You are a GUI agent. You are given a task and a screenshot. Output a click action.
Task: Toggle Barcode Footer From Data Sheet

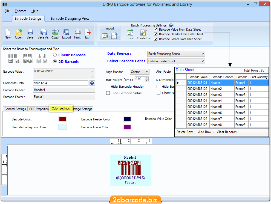tap(156, 39)
